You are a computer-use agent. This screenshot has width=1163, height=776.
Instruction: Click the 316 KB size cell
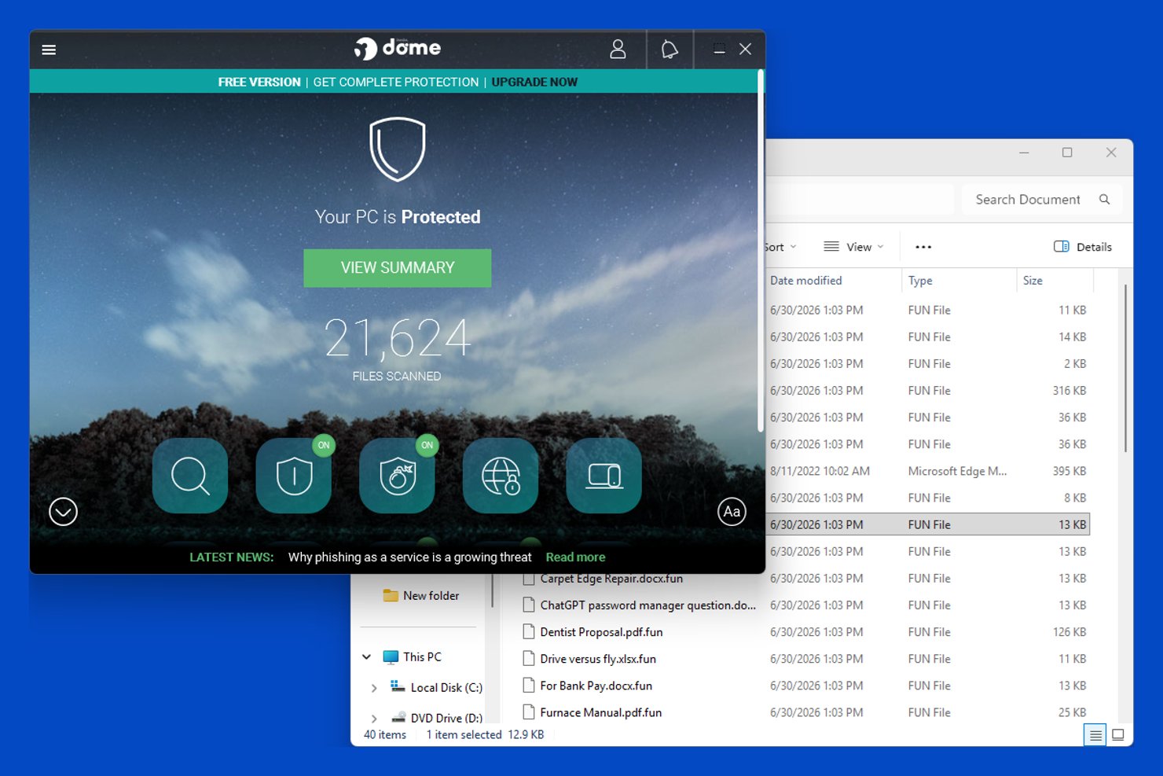pyautogui.click(x=1069, y=391)
